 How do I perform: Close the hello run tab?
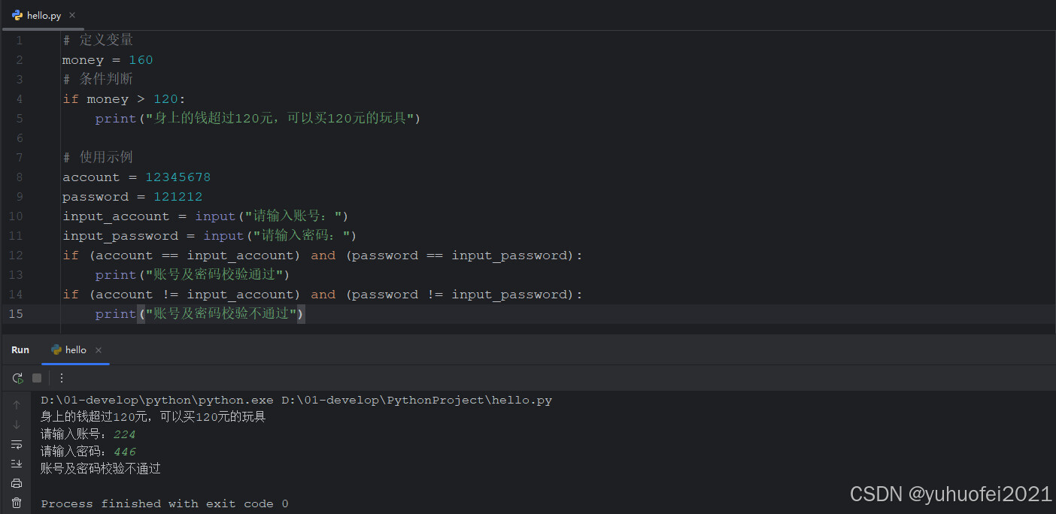pyautogui.click(x=99, y=350)
